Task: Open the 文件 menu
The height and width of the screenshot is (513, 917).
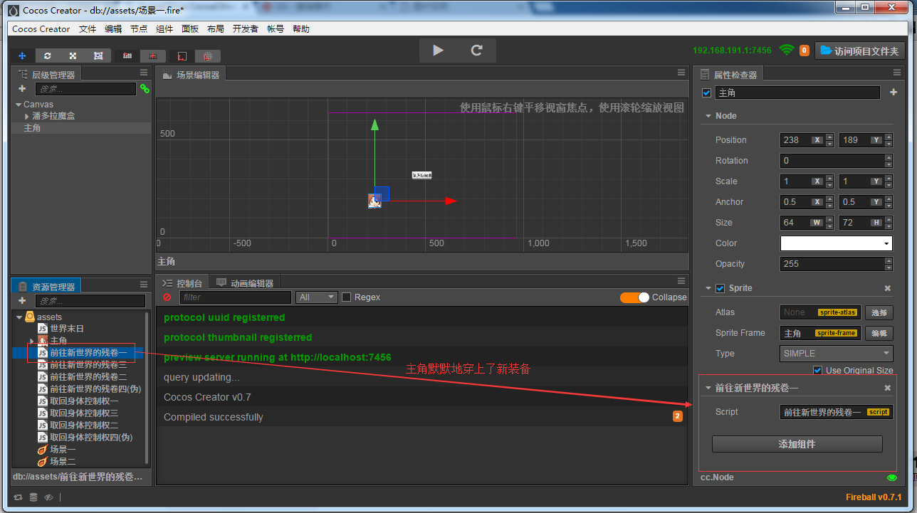Action: (88, 29)
